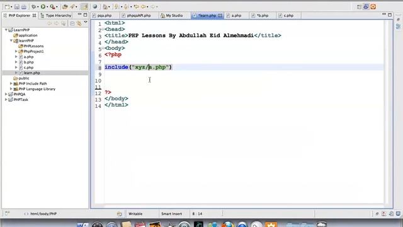Image resolution: width=403 pixels, height=227 pixels.
Task: Expand the PHP Language Library node
Action: point(11,89)
